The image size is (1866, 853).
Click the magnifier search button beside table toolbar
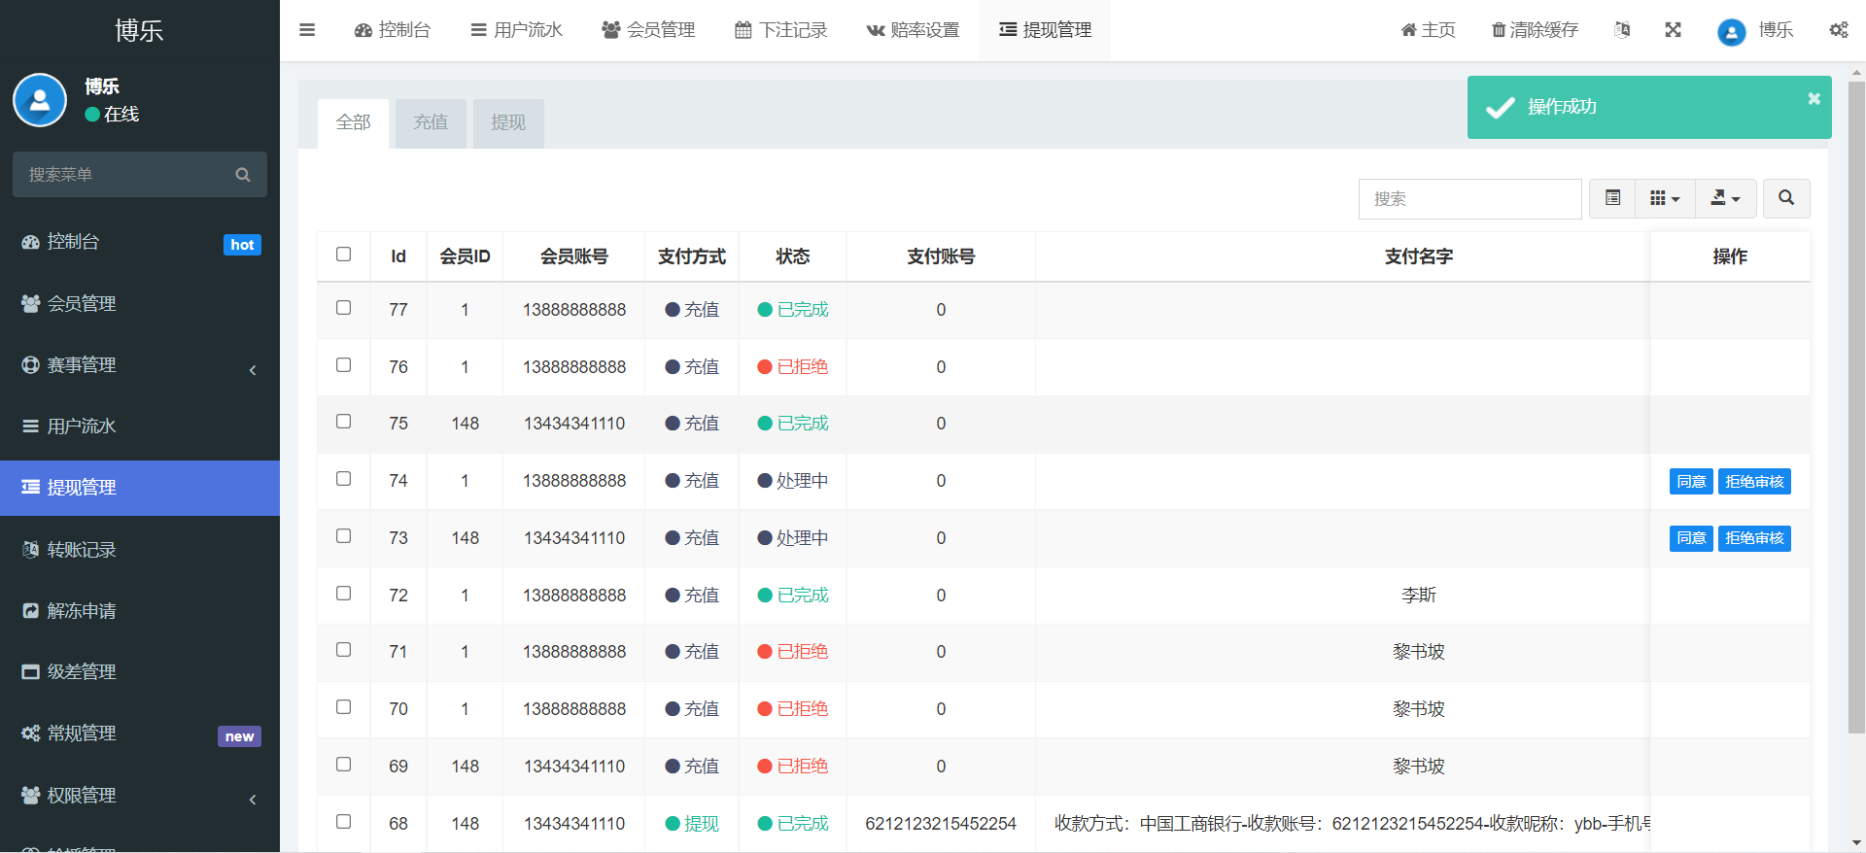pos(1785,198)
